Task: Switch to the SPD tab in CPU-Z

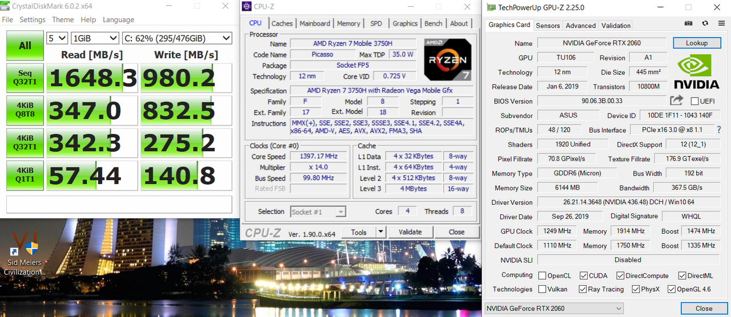Action: click(376, 23)
